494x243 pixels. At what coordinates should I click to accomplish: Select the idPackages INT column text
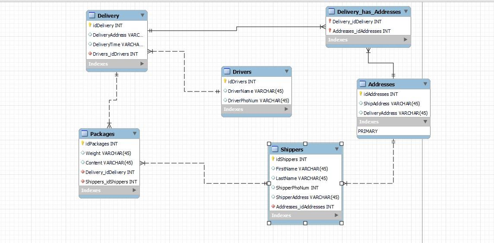(101, 144)
